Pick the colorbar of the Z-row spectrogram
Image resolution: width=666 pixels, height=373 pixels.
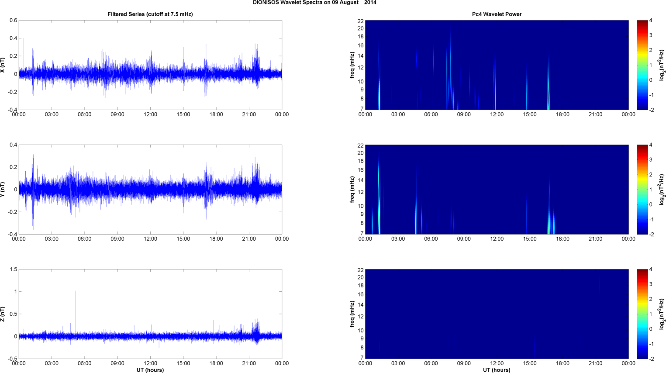[x=642, y=314]
